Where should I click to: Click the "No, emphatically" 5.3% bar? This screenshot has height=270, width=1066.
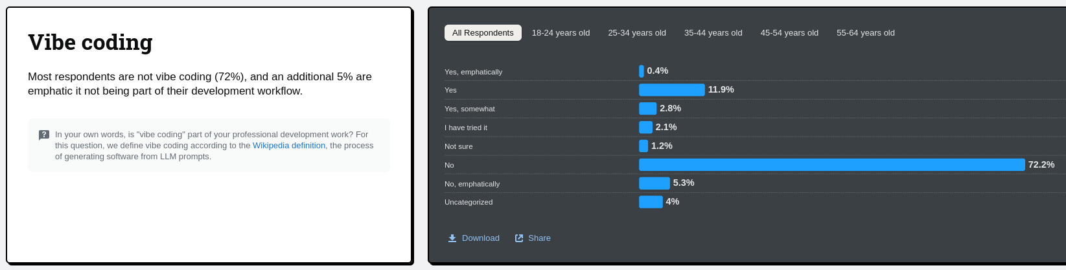click(x=654, y=183)
